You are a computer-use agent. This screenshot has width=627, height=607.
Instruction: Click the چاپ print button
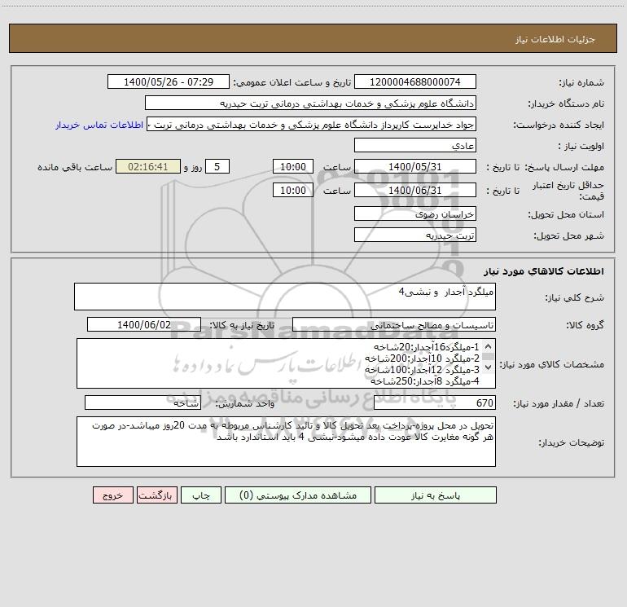coord(201,495)
